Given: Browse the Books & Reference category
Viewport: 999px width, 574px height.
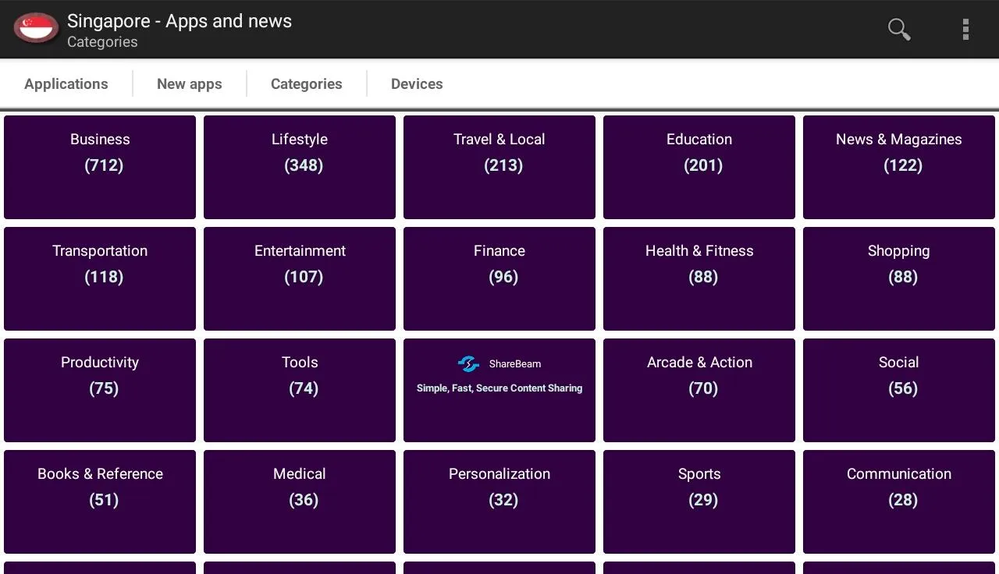Looking at the screenshot, I should pyautogui.click(x=100, y=501).
